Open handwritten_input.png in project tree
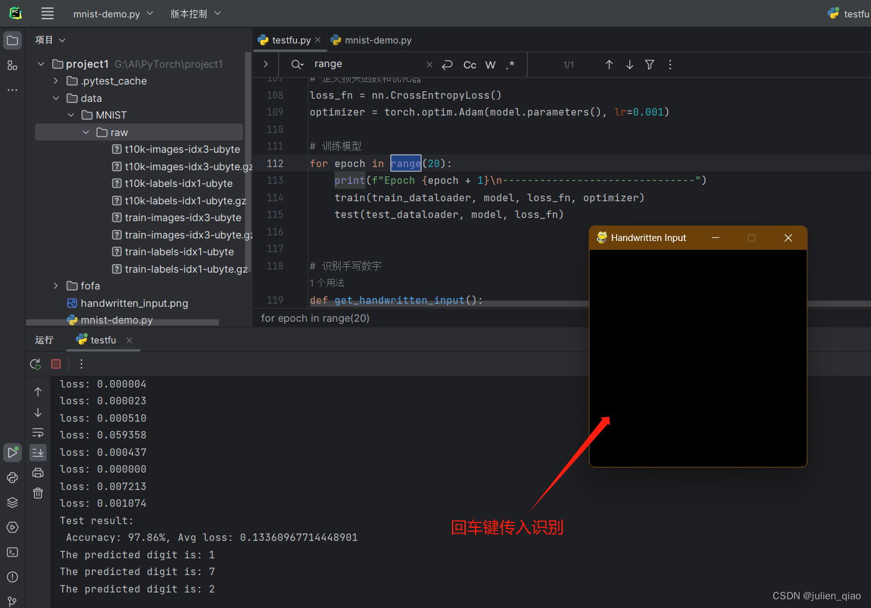The image size is (871, 608). 127,303
